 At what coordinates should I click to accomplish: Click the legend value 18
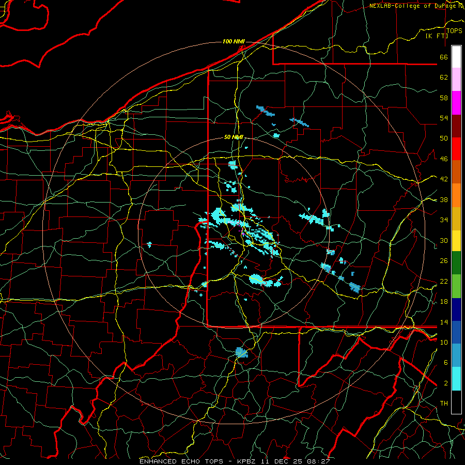444,302
